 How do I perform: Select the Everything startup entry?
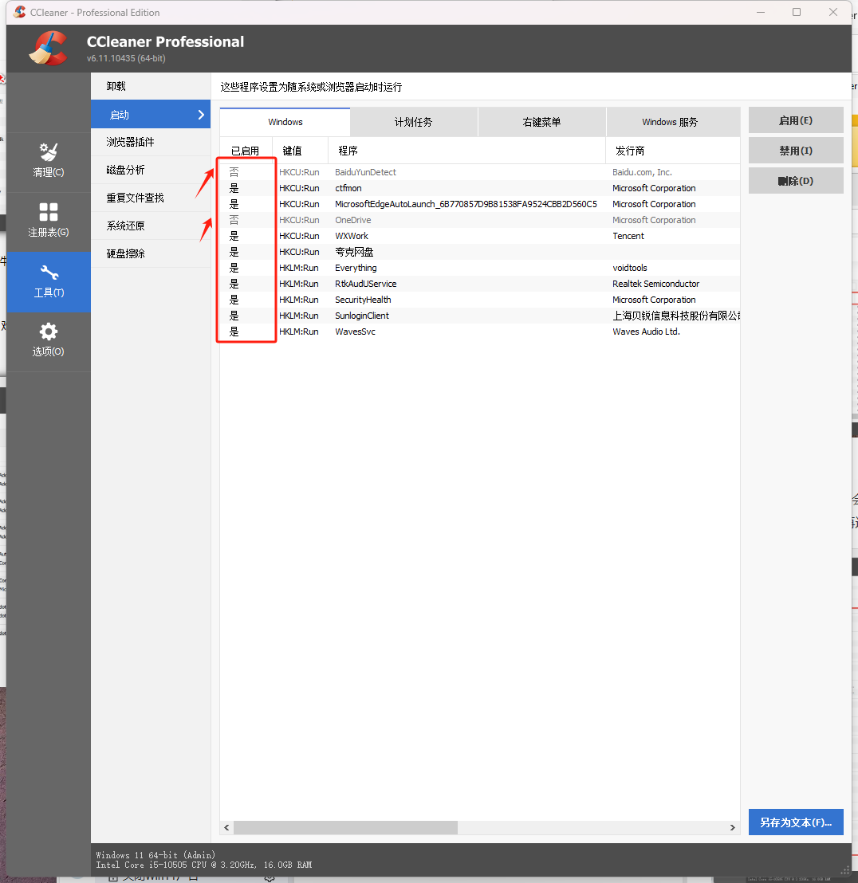480,268
